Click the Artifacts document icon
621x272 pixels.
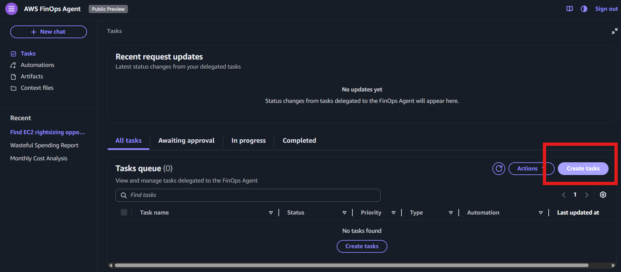pos(13,77)
